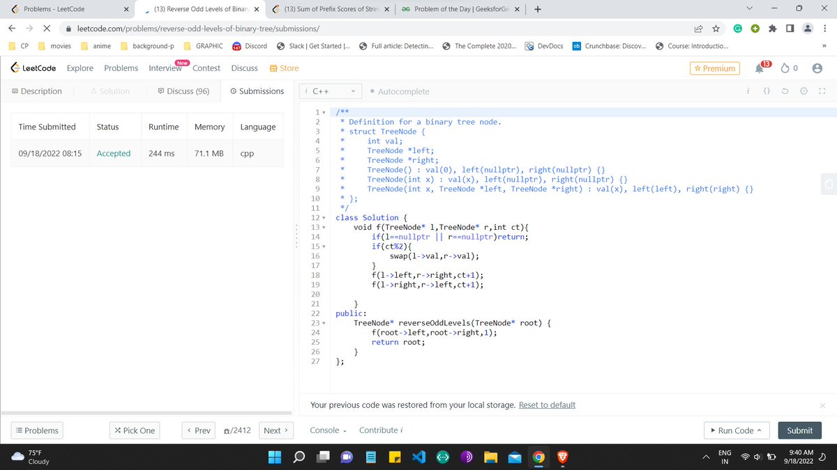Open the DevDocs bookmark
This screenshot has height=470, width=837.
coord(544,46)
